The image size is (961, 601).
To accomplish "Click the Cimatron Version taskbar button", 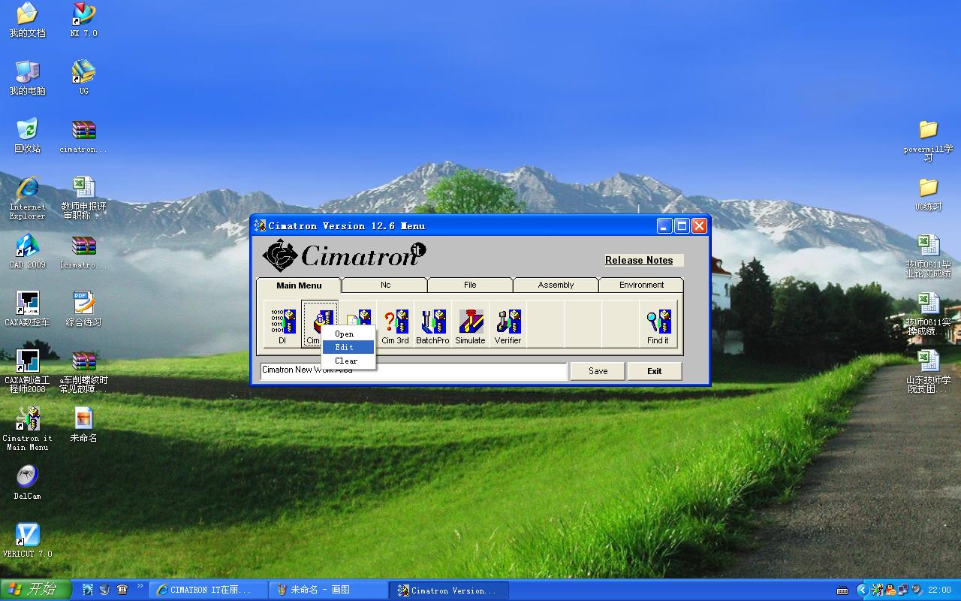I will click(449, 590).
